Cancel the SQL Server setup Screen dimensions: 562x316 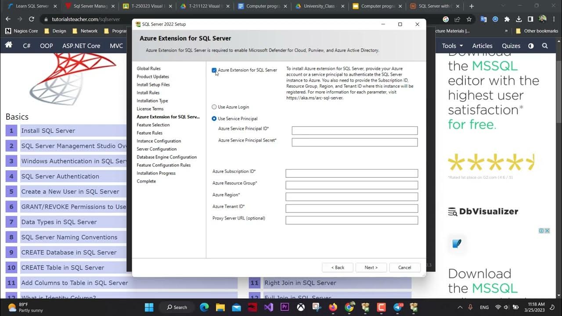click(x=405, y=267)
